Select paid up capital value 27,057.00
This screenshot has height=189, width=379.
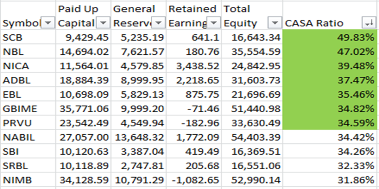pos(83,137)
